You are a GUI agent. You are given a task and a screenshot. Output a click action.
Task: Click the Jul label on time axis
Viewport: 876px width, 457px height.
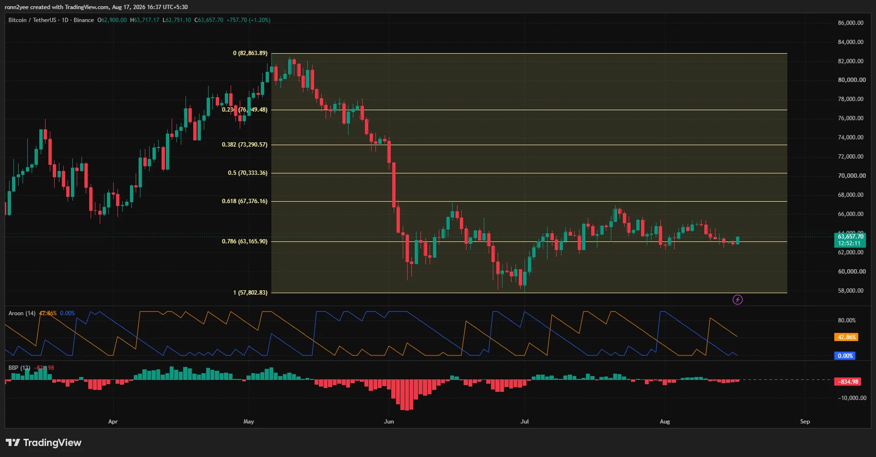525,422
